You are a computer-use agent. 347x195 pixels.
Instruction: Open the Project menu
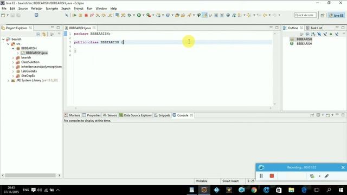[78, 9]
